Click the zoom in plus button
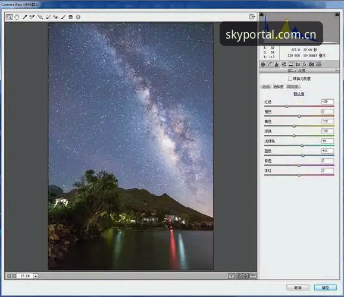Image resolution: width=344 pixels, height=297 pixels. [14, 276]
